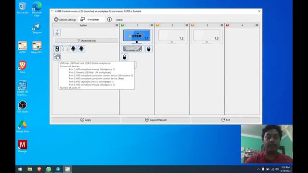Open workplace 2 column menu button
This screenshot has width=308, height=173.
point(187,25)
